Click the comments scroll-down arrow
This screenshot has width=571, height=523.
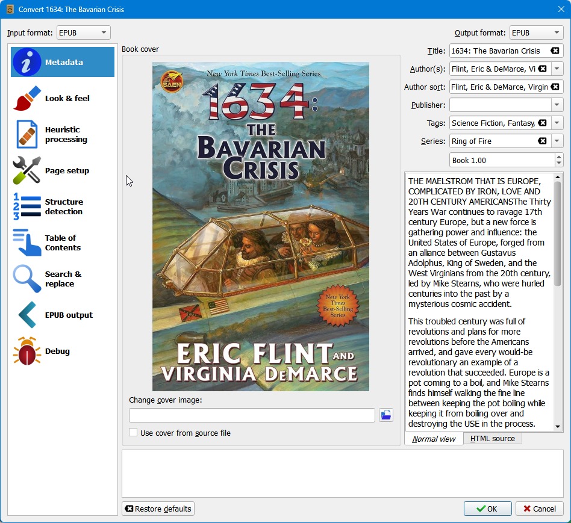point(558,427)
